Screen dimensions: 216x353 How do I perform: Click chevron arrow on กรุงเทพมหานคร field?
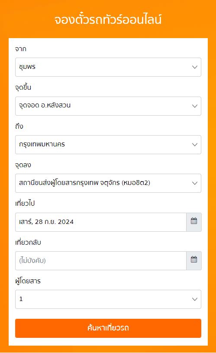[195, 145]
